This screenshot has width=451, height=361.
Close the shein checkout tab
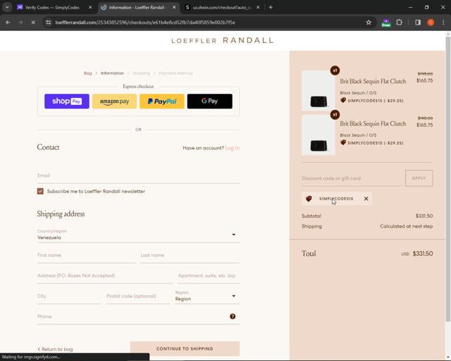pyautogui.click(x=258, y=8)
